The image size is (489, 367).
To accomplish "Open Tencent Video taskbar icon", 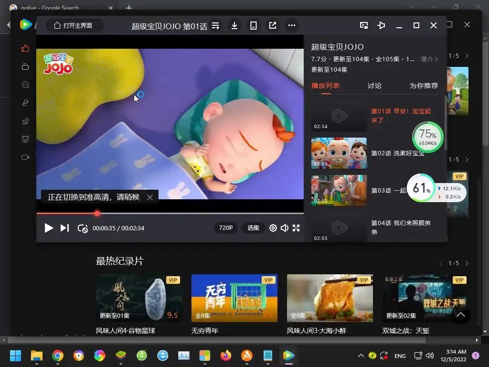I will [x=288, y=356].
